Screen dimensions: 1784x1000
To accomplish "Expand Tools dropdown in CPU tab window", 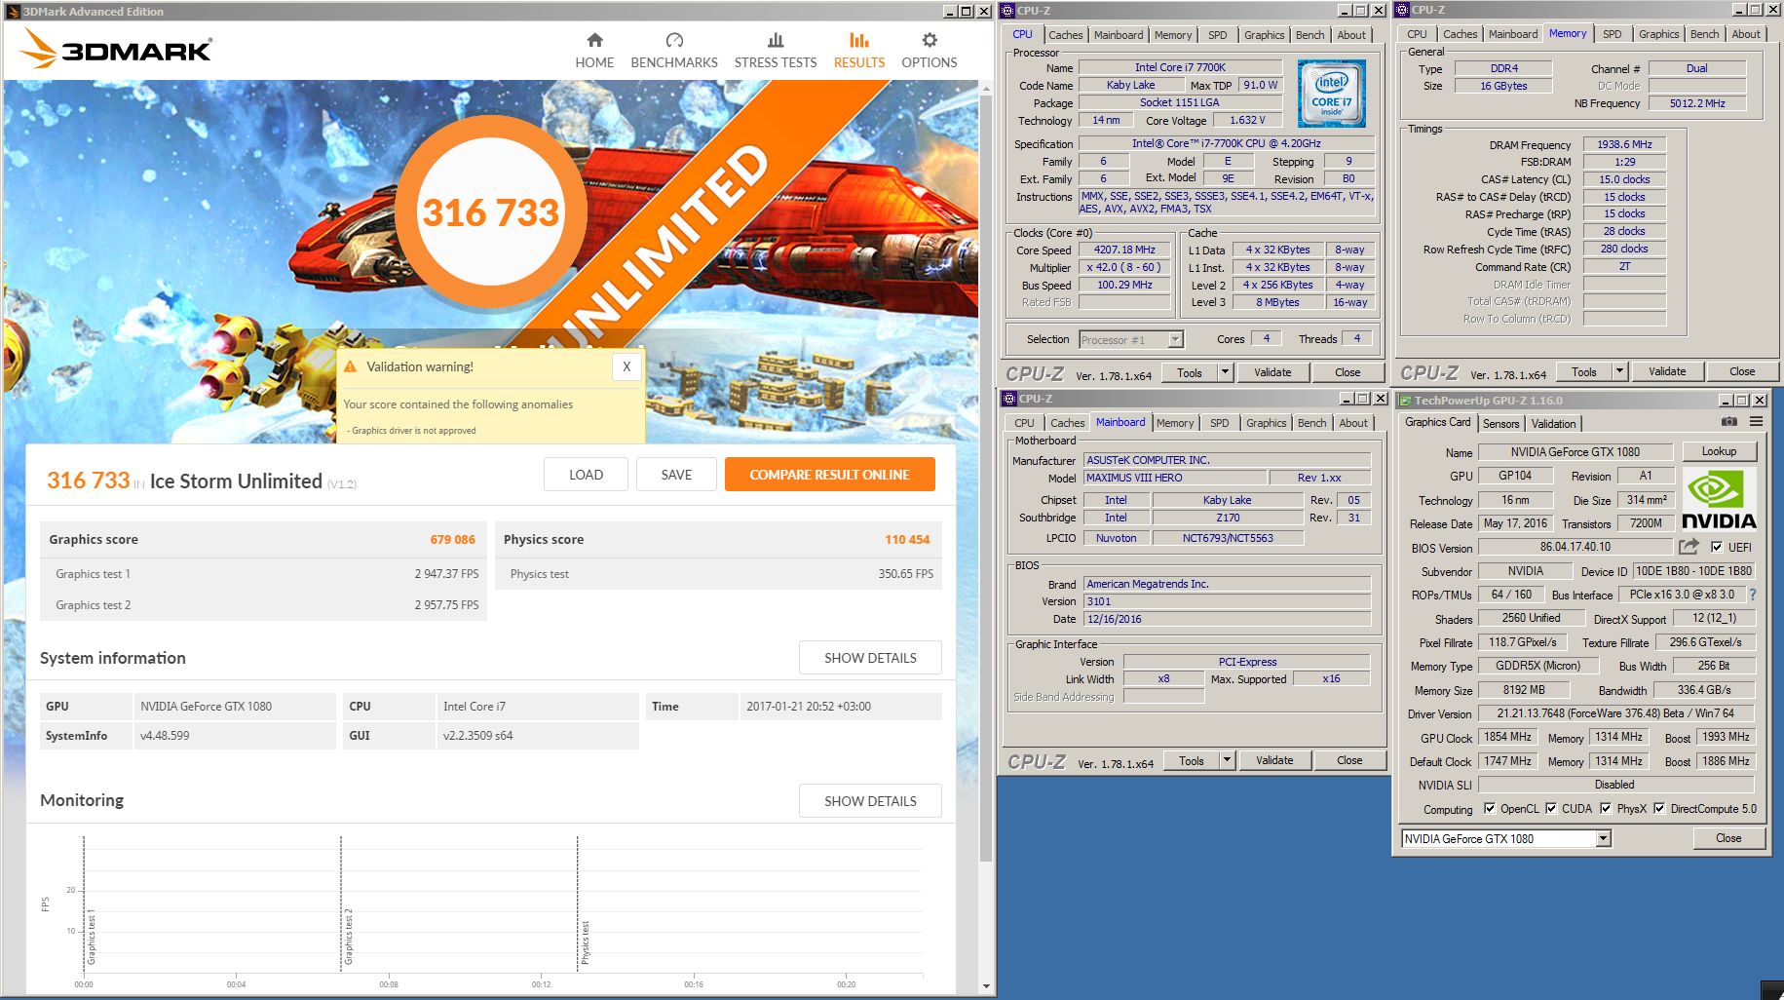I will point(1226,372).
